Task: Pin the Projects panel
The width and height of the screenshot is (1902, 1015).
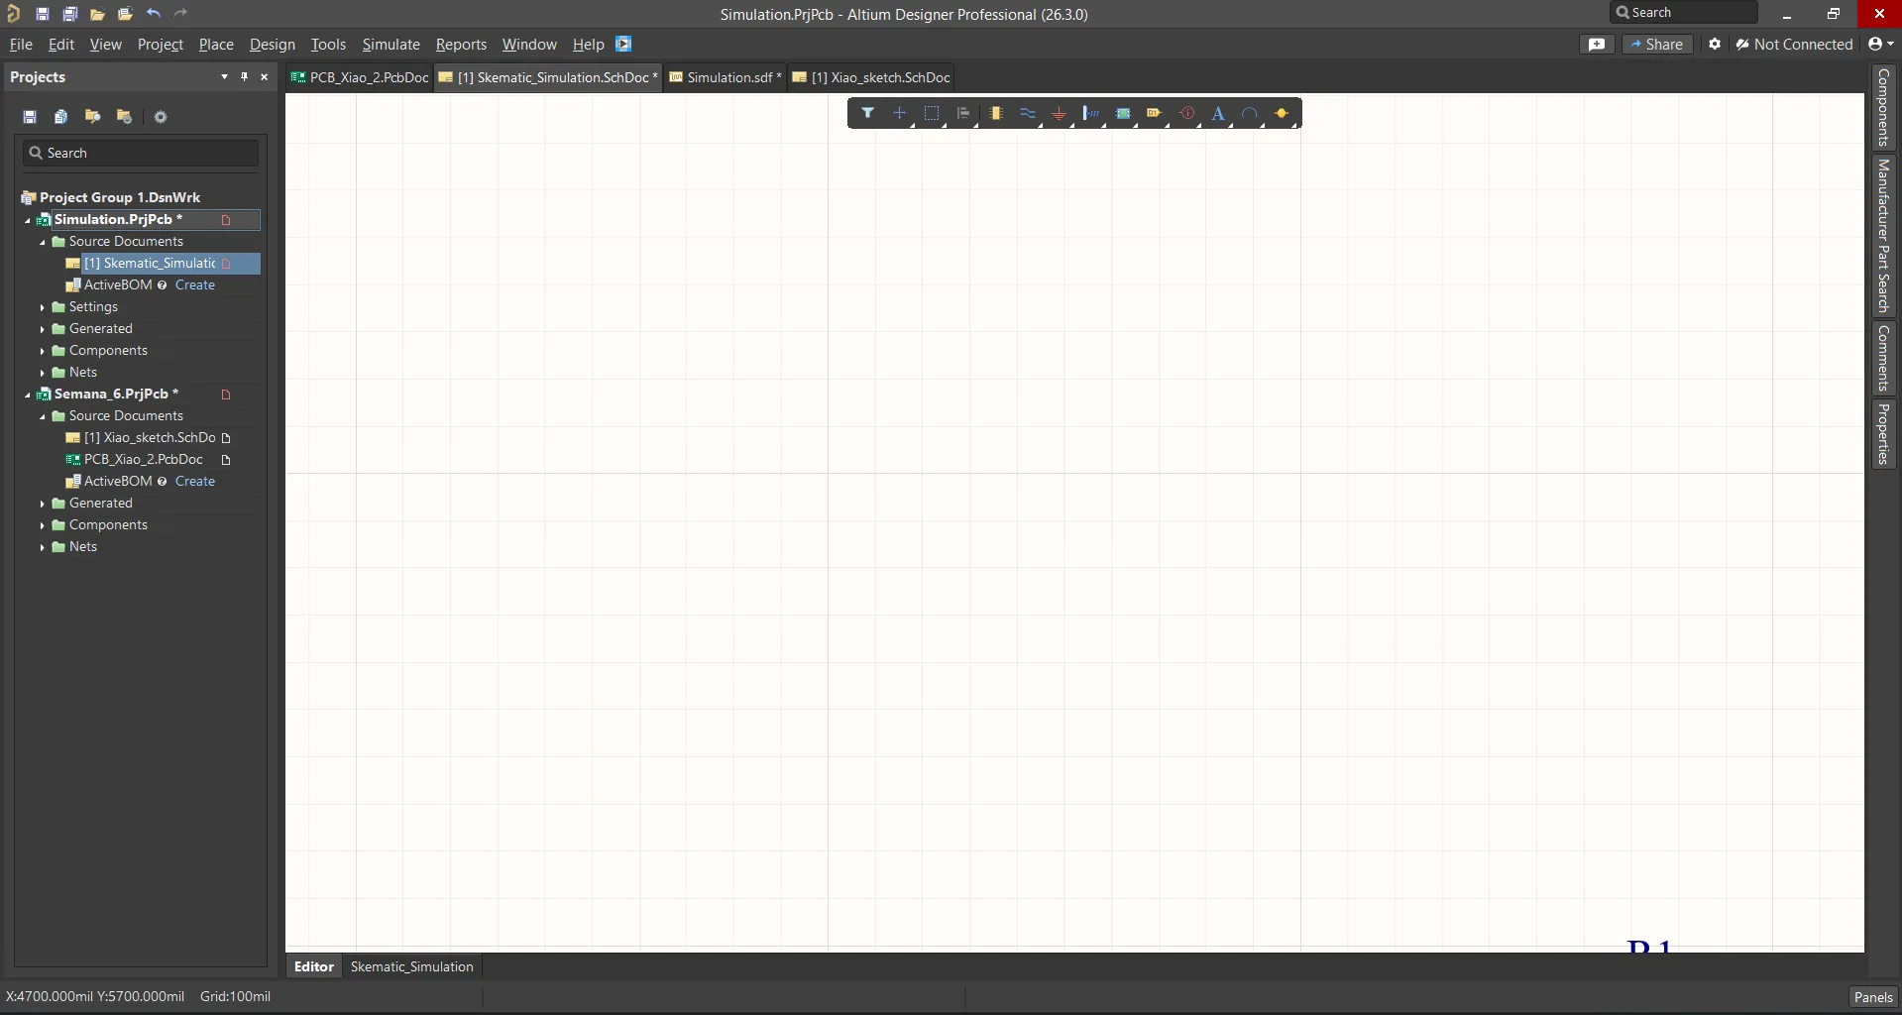Action: coord(244,76)
